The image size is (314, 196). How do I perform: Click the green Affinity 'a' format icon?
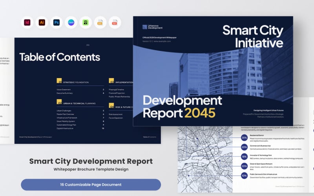pos(86,22)
